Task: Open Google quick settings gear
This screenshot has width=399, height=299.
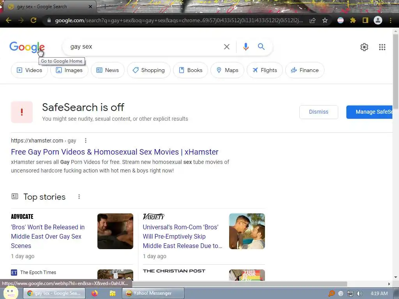Action: 364,47
